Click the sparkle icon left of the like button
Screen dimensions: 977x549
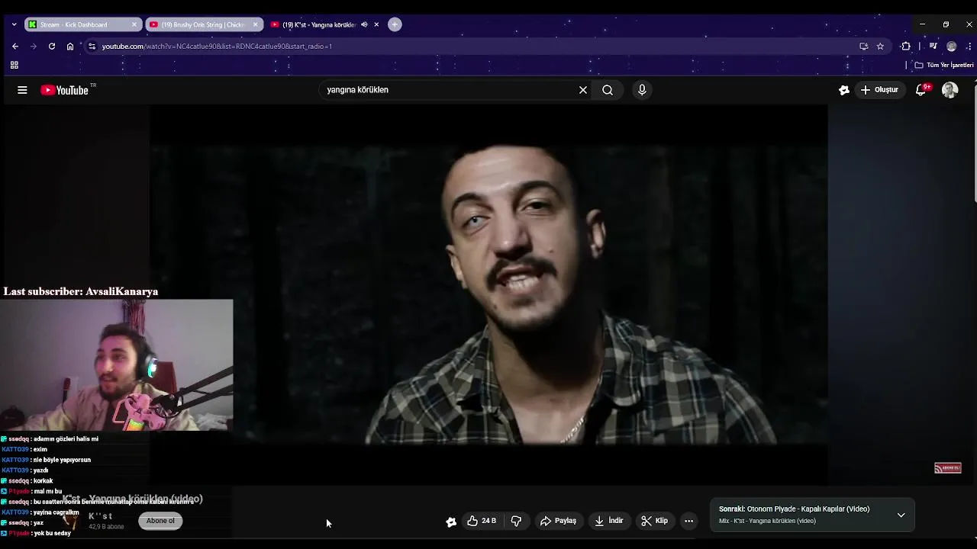pyautogui.click(x=451, y=522)
